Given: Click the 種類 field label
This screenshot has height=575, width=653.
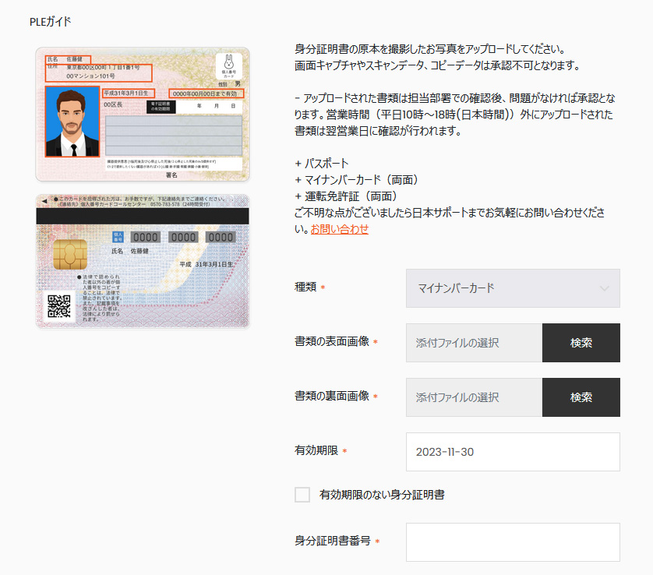Looking at the screenshot, I should coord(305,287).
